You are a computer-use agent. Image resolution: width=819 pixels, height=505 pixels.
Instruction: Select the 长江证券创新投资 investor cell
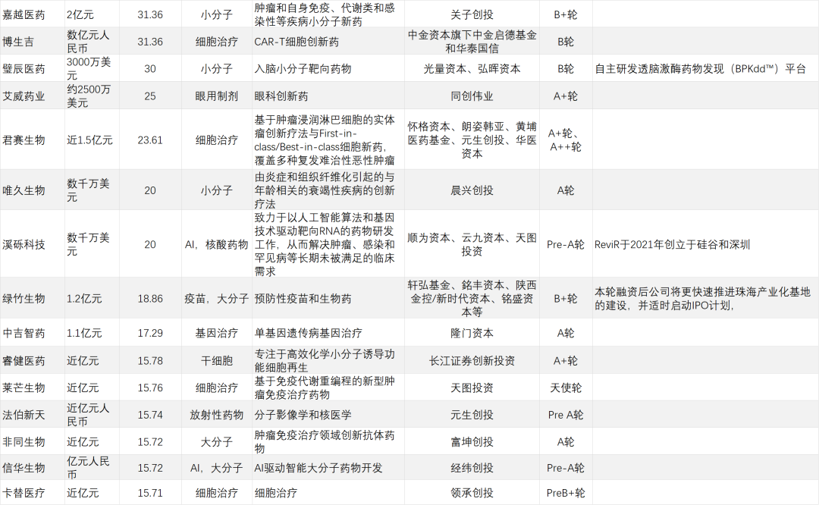(472, 360)
